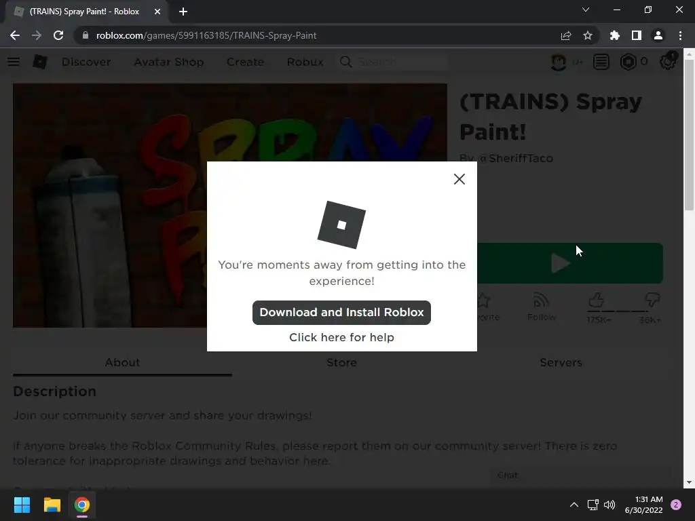The height and width of the screenshot is (521, 695).
Task: View site information lock icon
Action: pos(86,35)
